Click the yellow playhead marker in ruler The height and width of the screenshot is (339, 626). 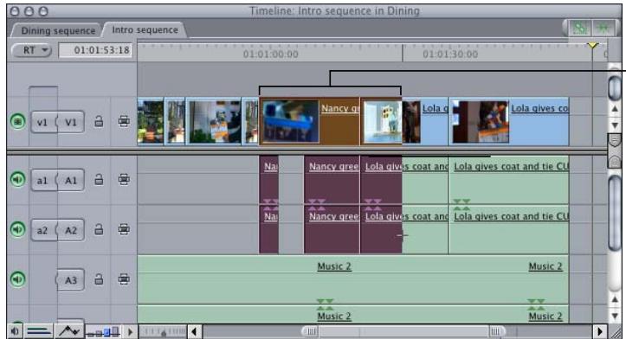pos(592,46)
